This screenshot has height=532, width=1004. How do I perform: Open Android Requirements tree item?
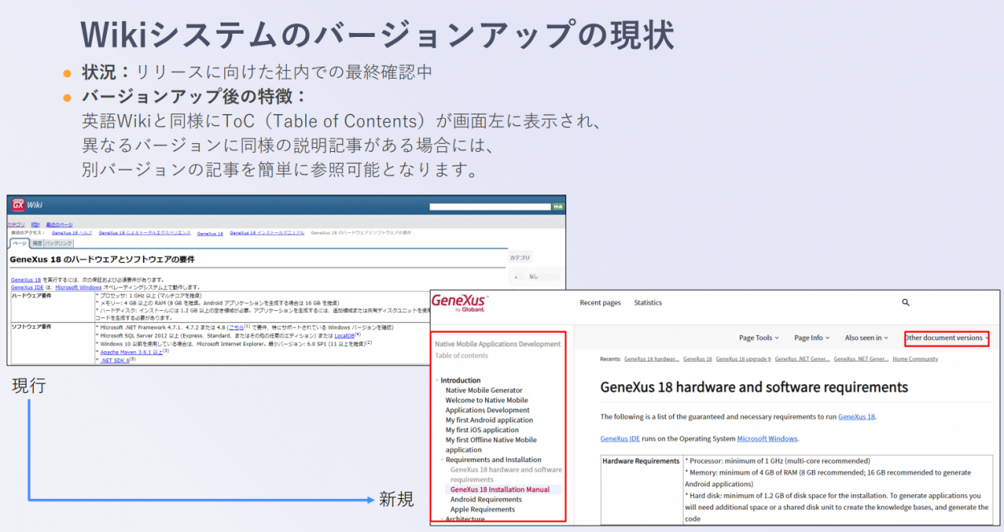[x=486, y=499]
